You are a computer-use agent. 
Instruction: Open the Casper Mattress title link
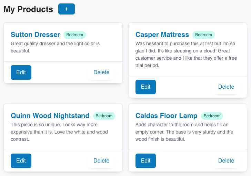[x=162, y=35]
